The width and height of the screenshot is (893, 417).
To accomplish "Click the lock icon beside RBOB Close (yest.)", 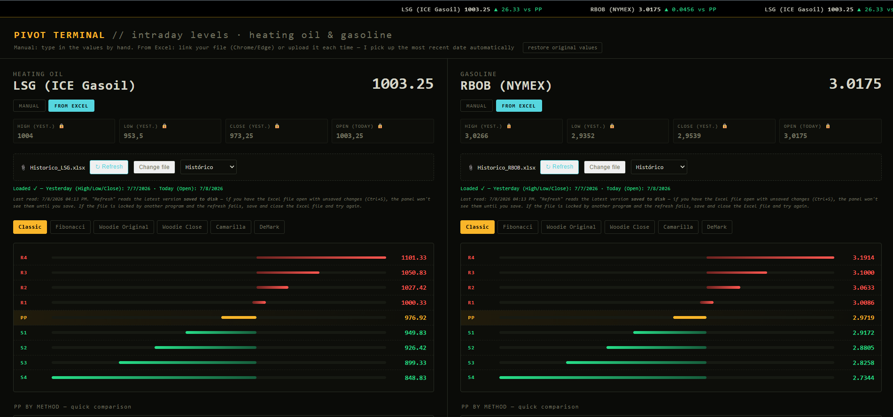I will (725, 126).
